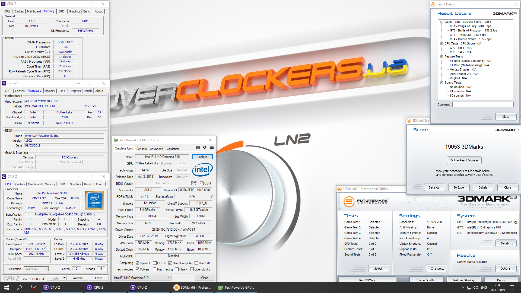Toggle the DirectCompute checkbox
The image size is (521, 293).
pyautogui.click(x=170, y=263)
